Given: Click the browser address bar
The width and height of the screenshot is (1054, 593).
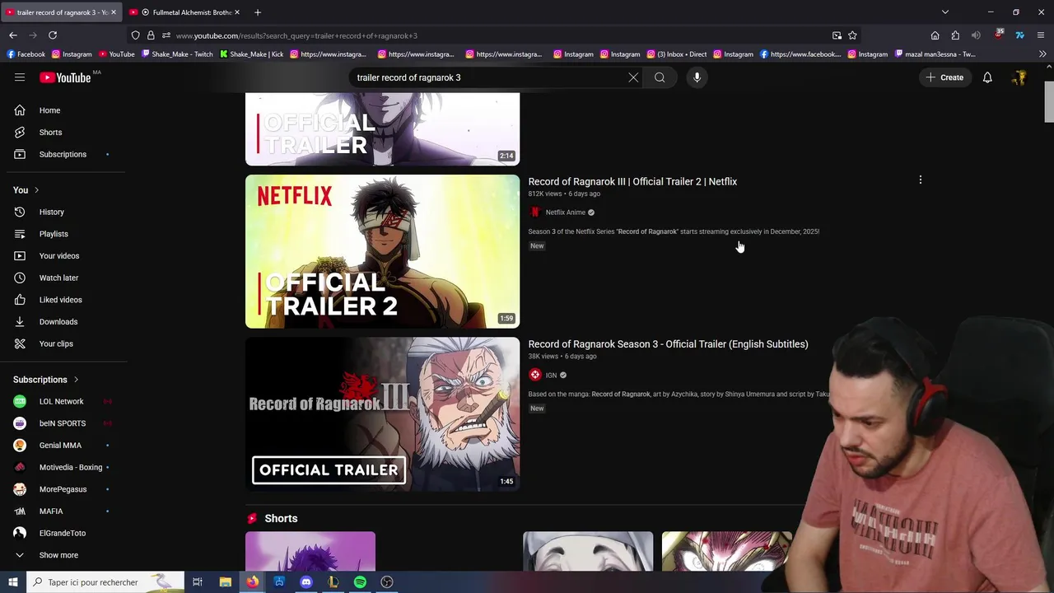Looking at the screenshot, I should [494, 35].
